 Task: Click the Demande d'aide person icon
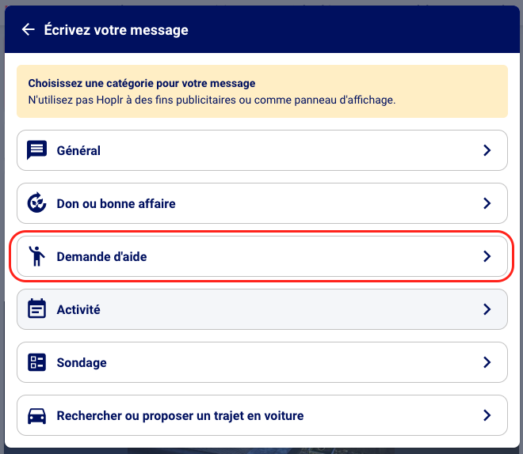[36, 256]
